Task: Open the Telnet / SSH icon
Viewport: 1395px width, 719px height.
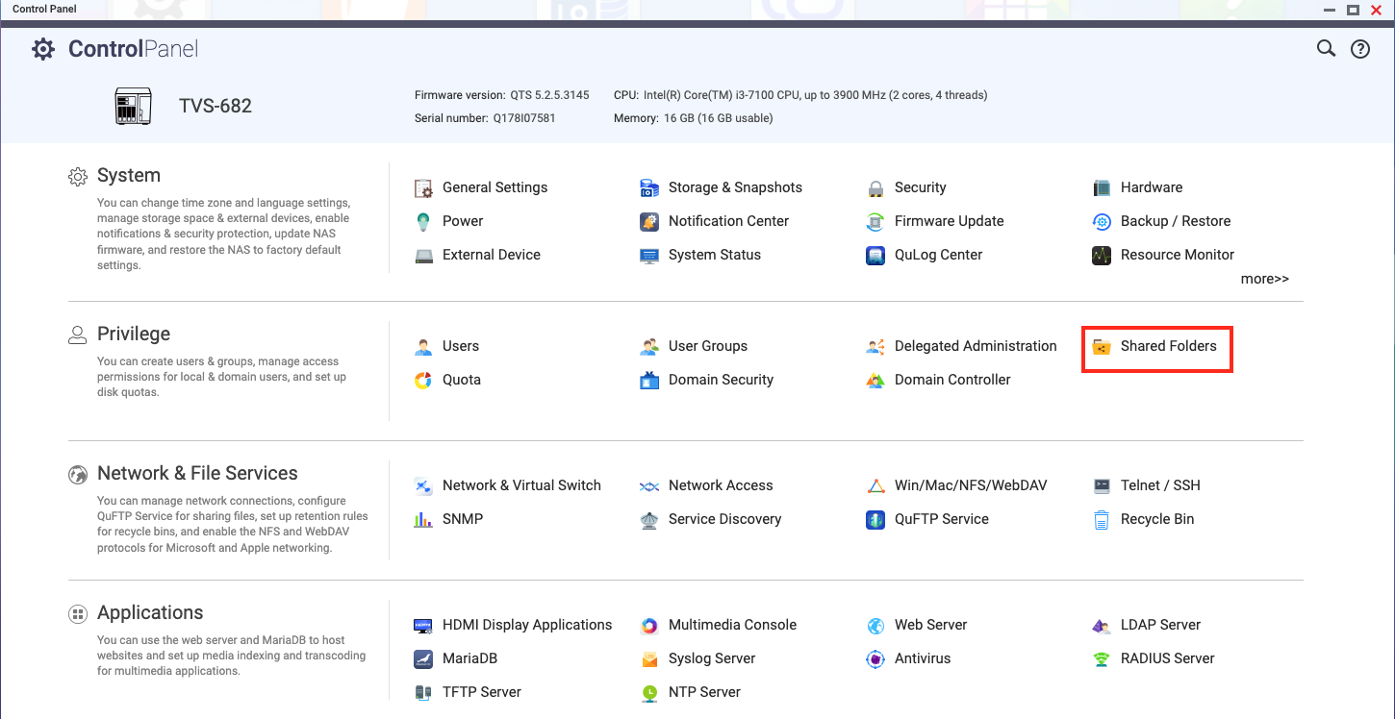Action: tap(1102, 485)
